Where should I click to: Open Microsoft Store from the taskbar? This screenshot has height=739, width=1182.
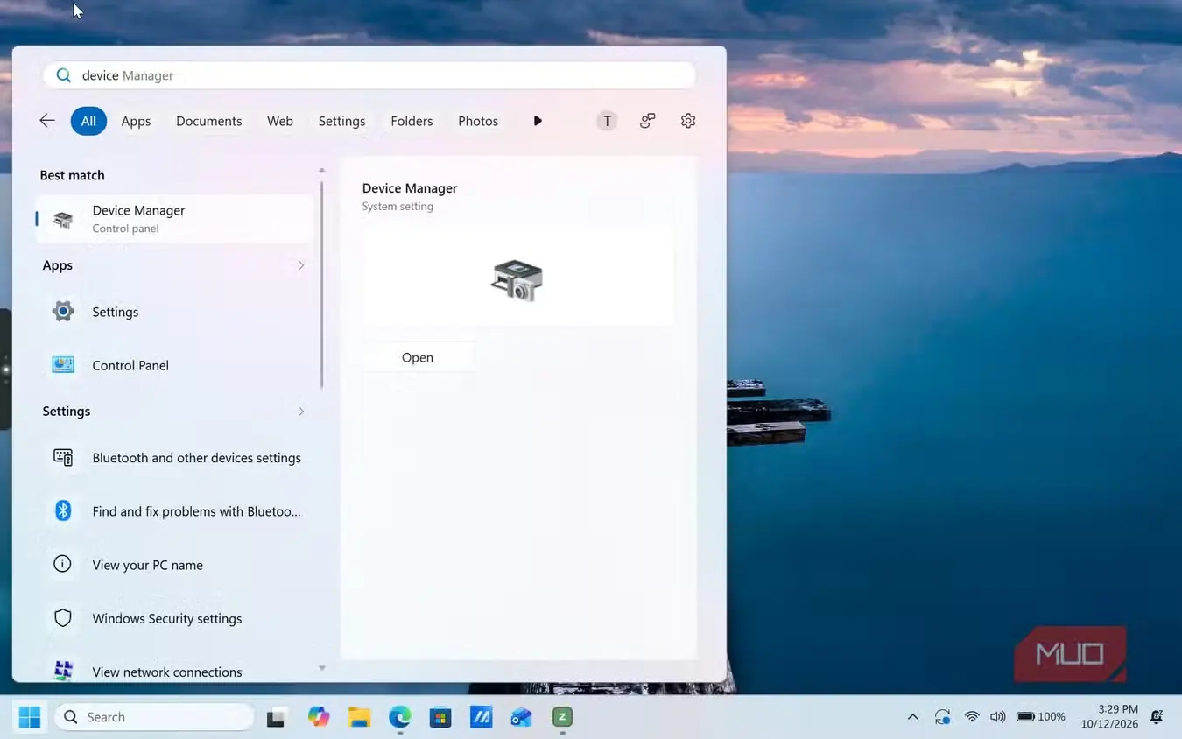click(440, 717)
